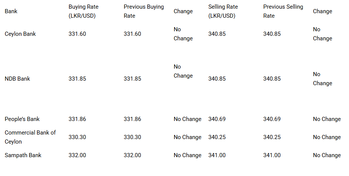Select Commercial Bank buying rate 330.30
Screen dimensions: 349x176
point(77,137)
